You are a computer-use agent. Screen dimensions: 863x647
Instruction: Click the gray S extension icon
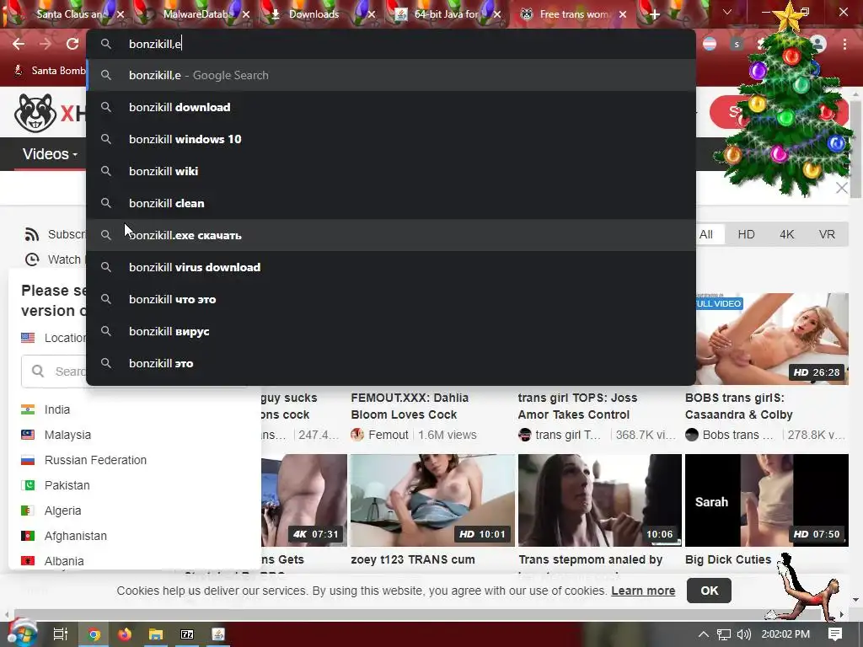(x=737, y=44)
